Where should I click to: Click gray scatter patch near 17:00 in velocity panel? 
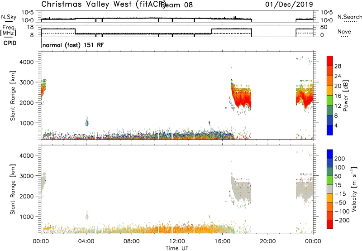pos(241,191)
